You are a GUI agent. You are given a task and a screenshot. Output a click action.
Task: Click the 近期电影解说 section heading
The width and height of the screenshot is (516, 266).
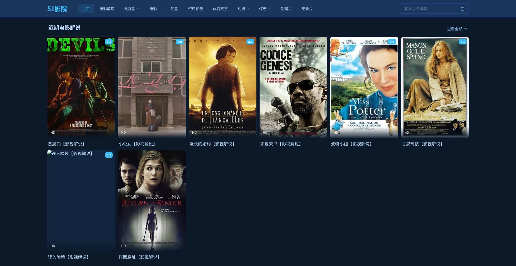pyautogui.click(x=64, y=28)
